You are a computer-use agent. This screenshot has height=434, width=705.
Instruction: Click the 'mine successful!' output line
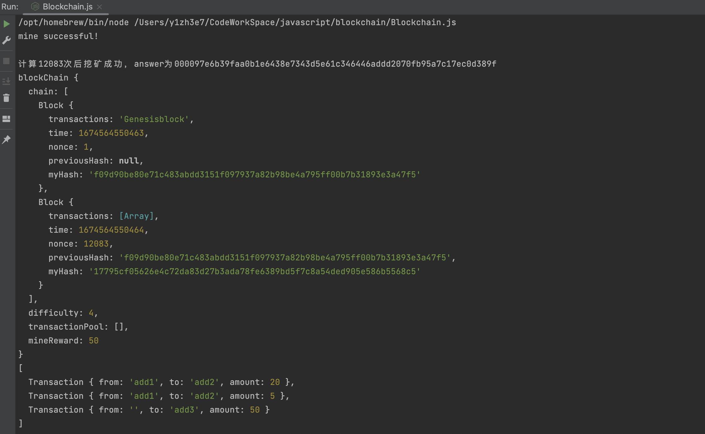[x=58, y=36]
